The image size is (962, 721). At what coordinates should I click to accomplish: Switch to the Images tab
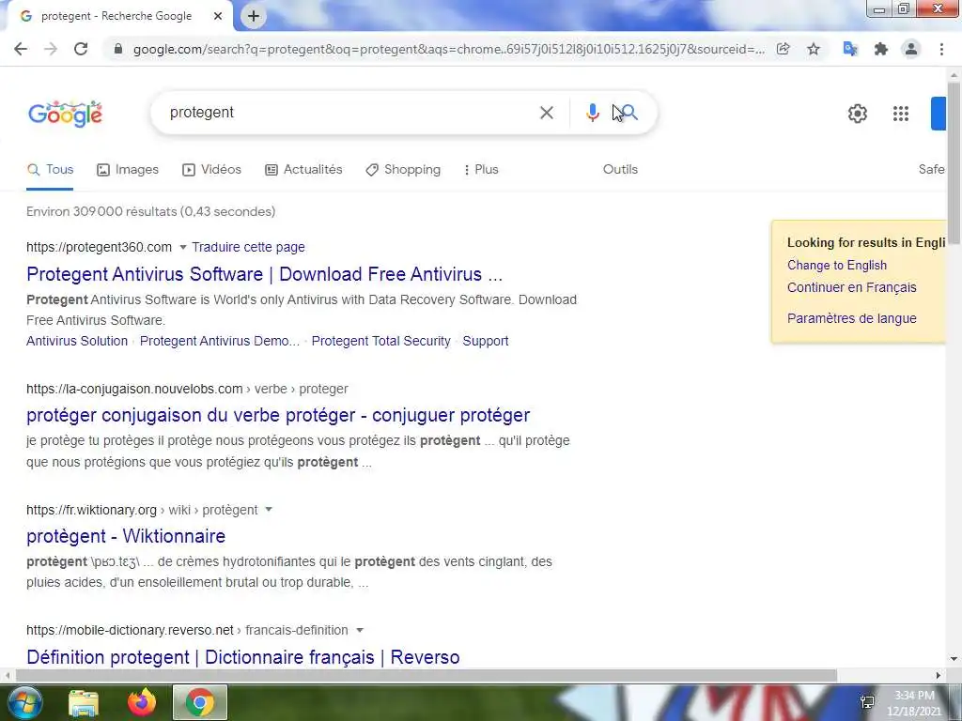point(128,170)
